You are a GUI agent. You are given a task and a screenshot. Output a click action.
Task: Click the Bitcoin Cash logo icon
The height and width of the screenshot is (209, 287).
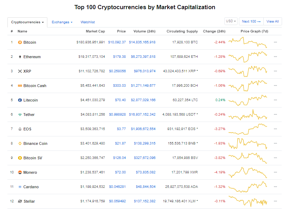20,86
